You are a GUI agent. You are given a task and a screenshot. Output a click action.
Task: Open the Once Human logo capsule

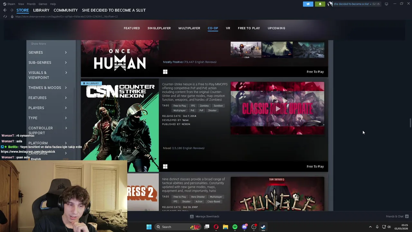click(x=120, y=59)
